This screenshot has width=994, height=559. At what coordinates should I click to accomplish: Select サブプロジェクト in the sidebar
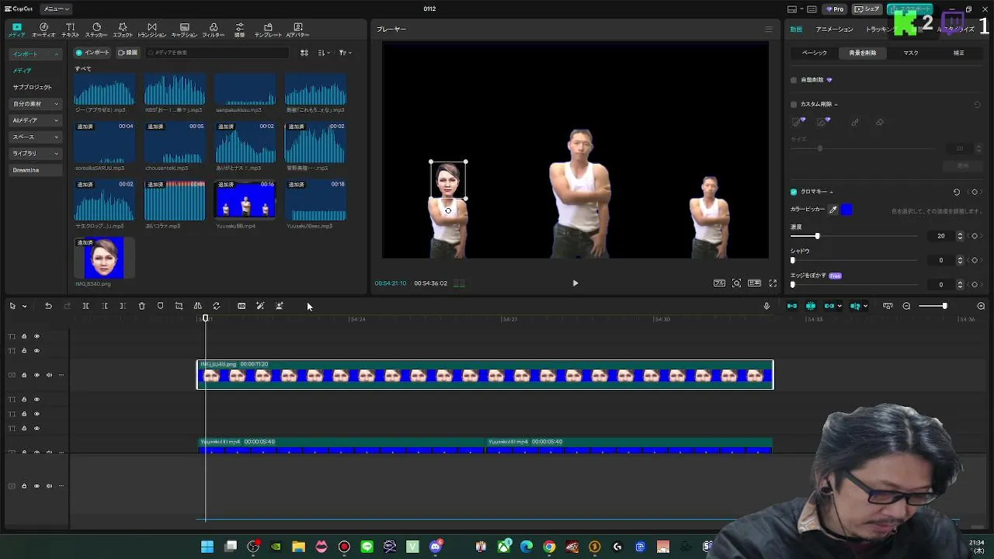[x=33, y=87]
